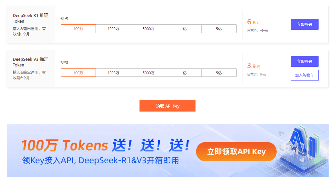Select 100万 spec for DeepSeek R1 Token
This screenshot has height=181, width=333.
pos(78,29)
